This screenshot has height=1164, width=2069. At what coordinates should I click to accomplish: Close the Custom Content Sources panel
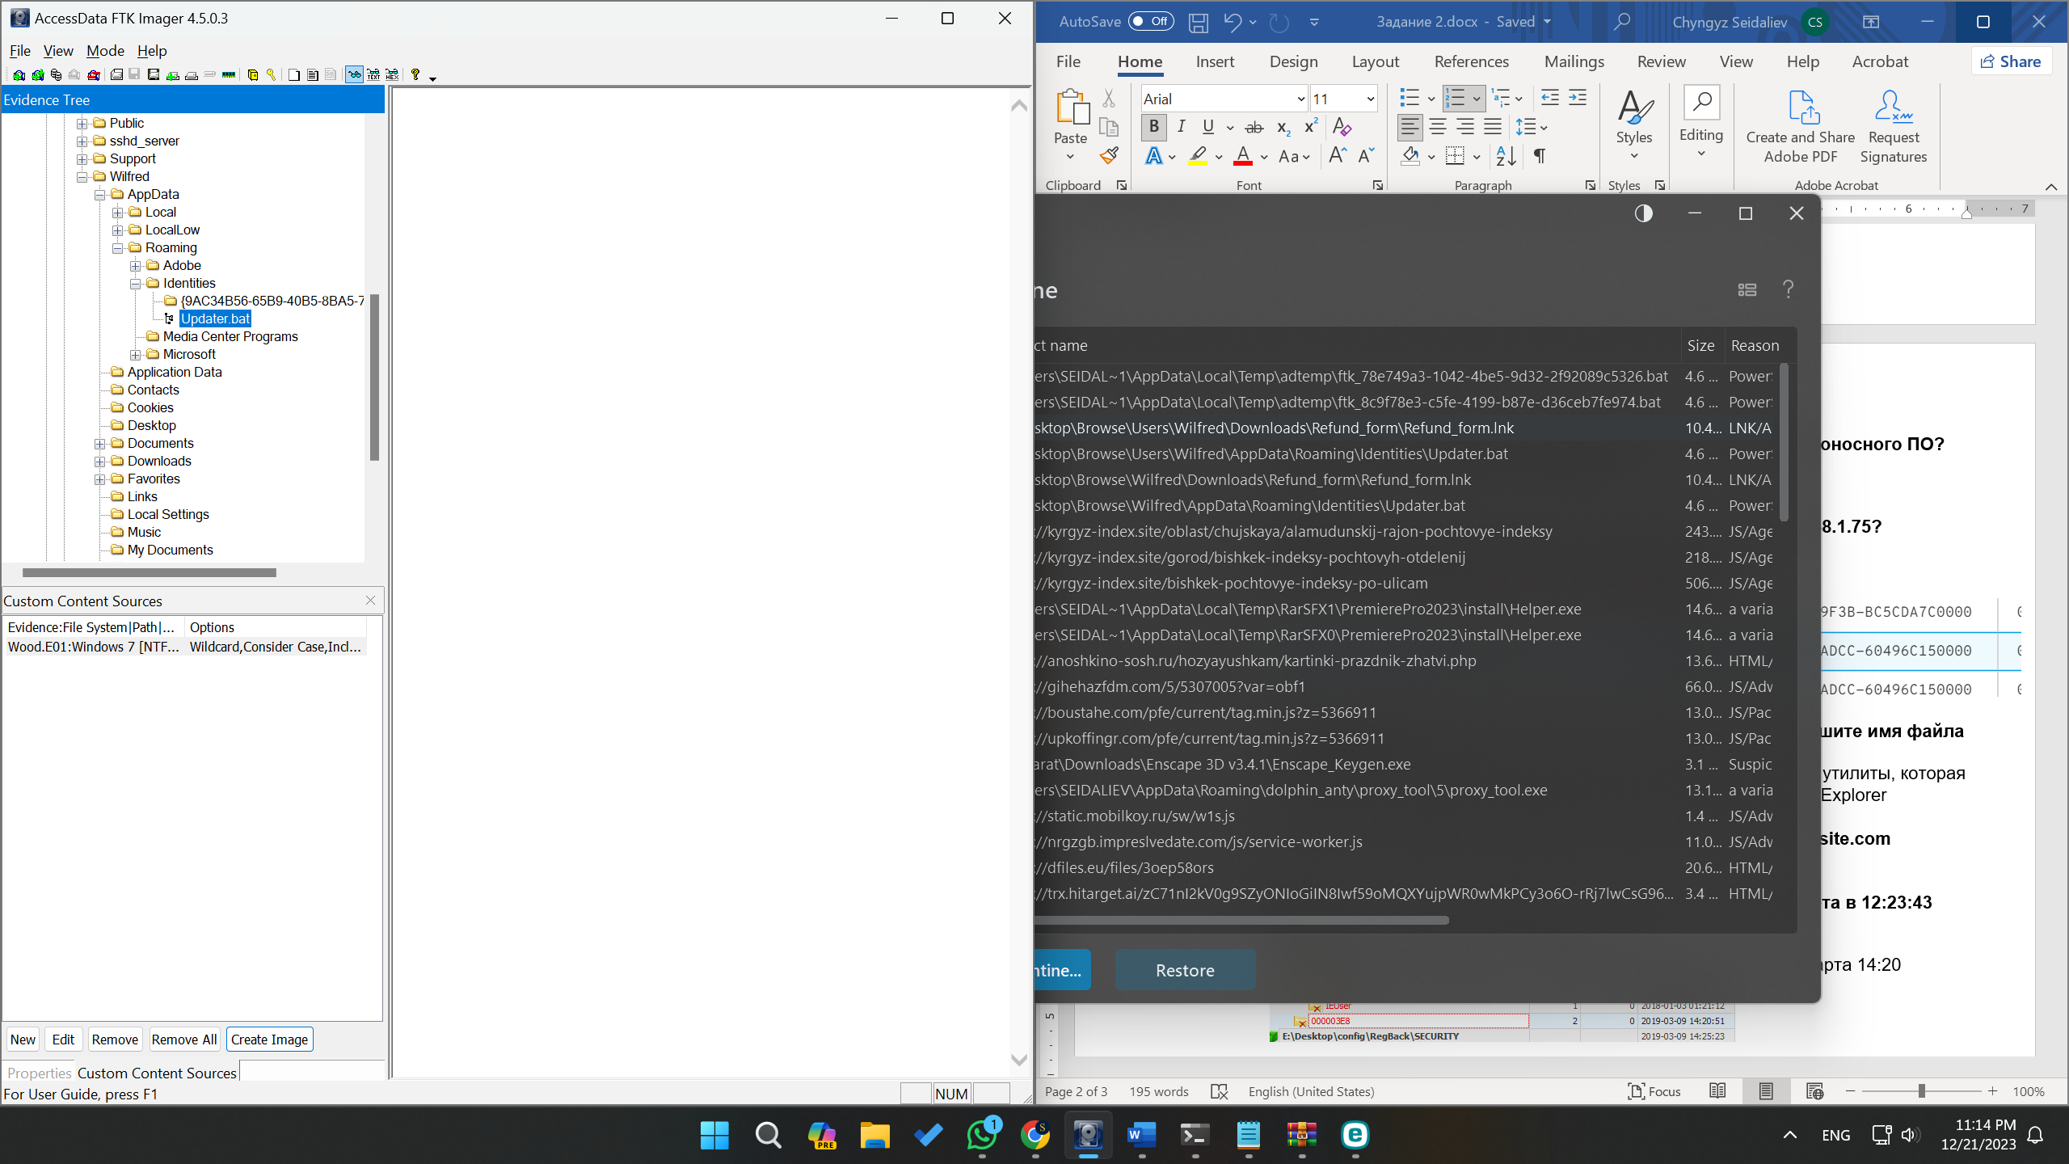pyautogui.click(x=370, y=600)
